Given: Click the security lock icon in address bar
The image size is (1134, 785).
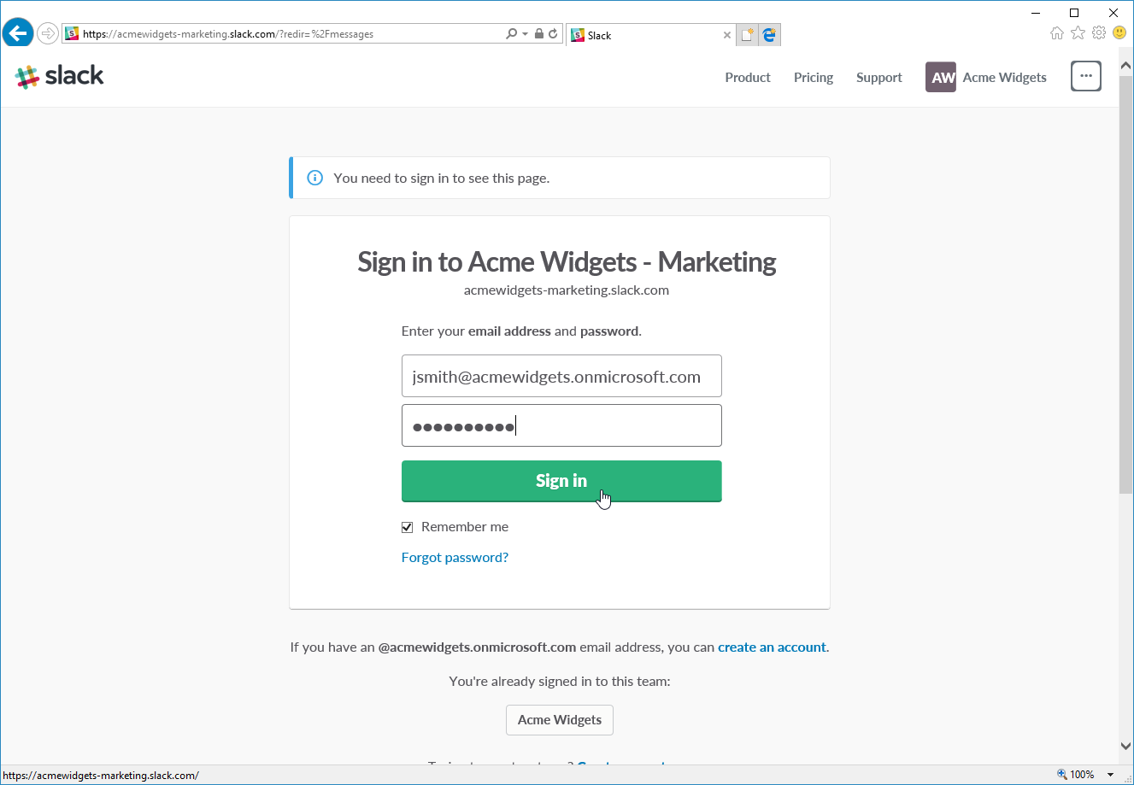Looking at the screenshot, I should point(539,34).
